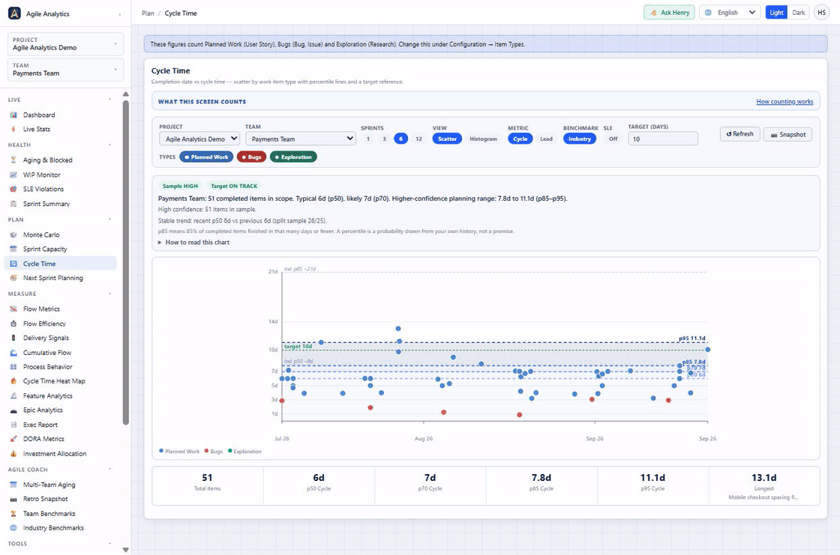The height and width of the screenshot is (555, 840).
Task: Click the Flow Metrics icon
Action: [x=13, y=309]
